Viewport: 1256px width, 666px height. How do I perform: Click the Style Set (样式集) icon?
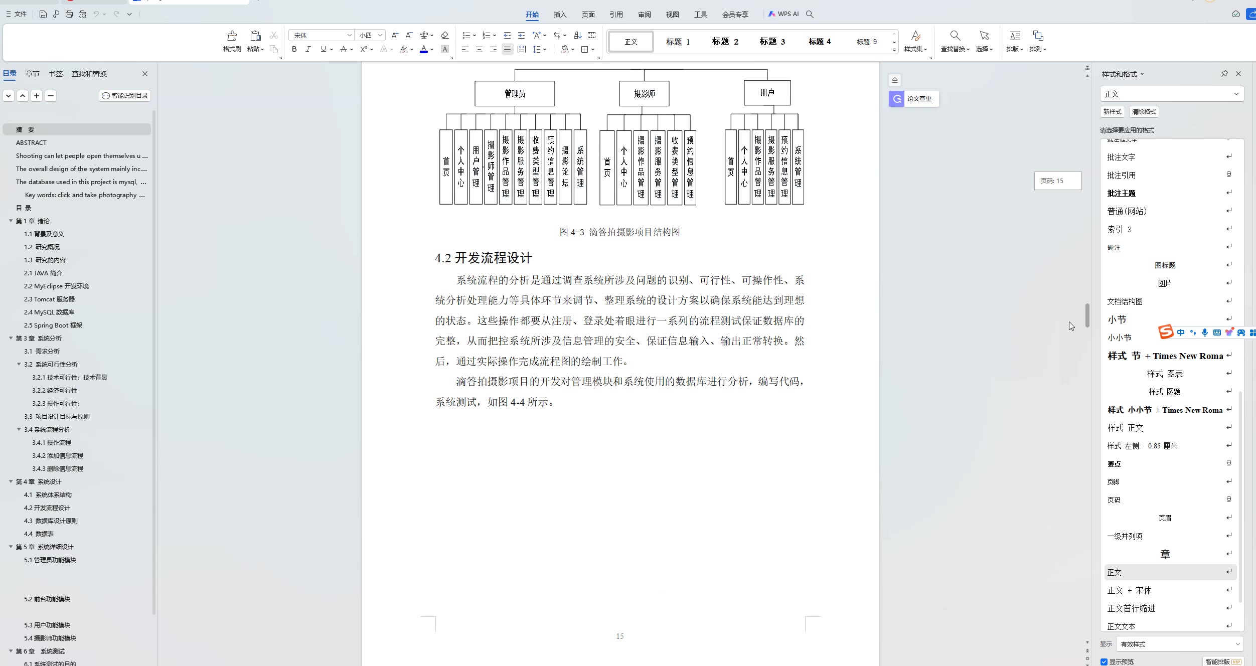[x=915, y=36]
